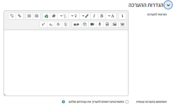
Task: Click the השתמשו בהערכה עצמית label
Action: (x=151, y=102)
